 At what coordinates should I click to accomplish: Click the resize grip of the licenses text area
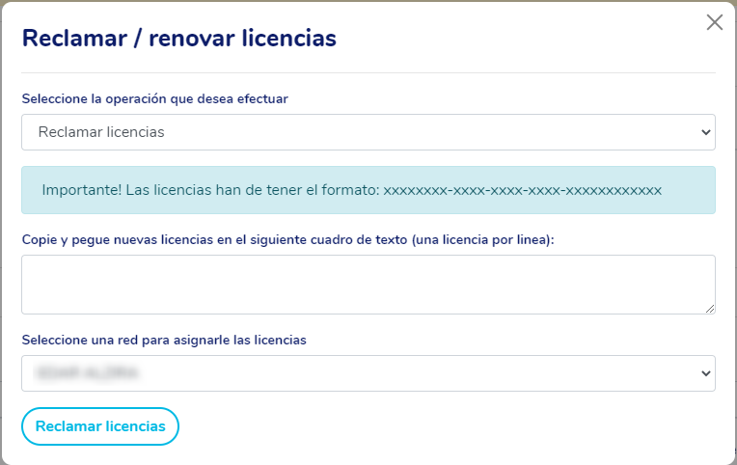709,308
